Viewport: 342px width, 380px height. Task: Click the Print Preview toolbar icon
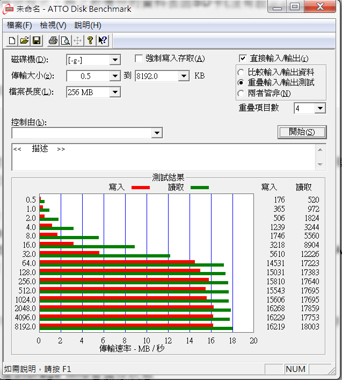tap(66, 40)
